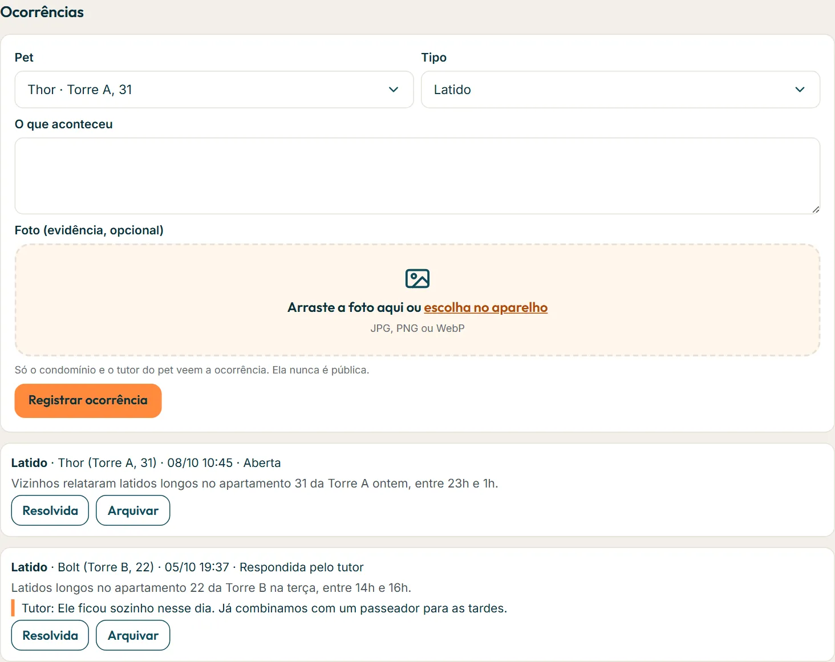Click the 'Tipo' field label

(434, 58)
